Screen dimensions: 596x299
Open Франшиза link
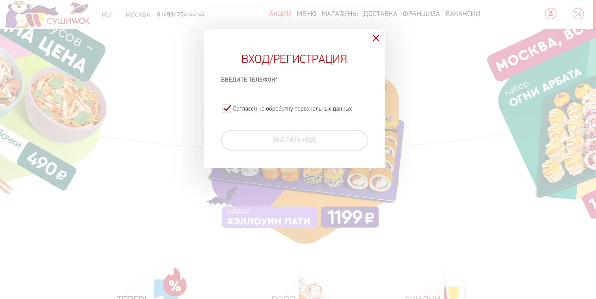pos(421,14)
